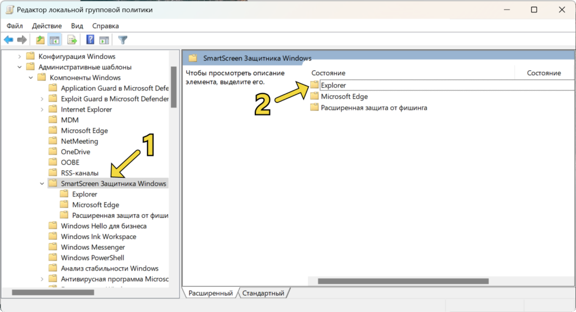Select Explorer folder in the right pane
Screen dimensions: 576x312
[333, 86]
